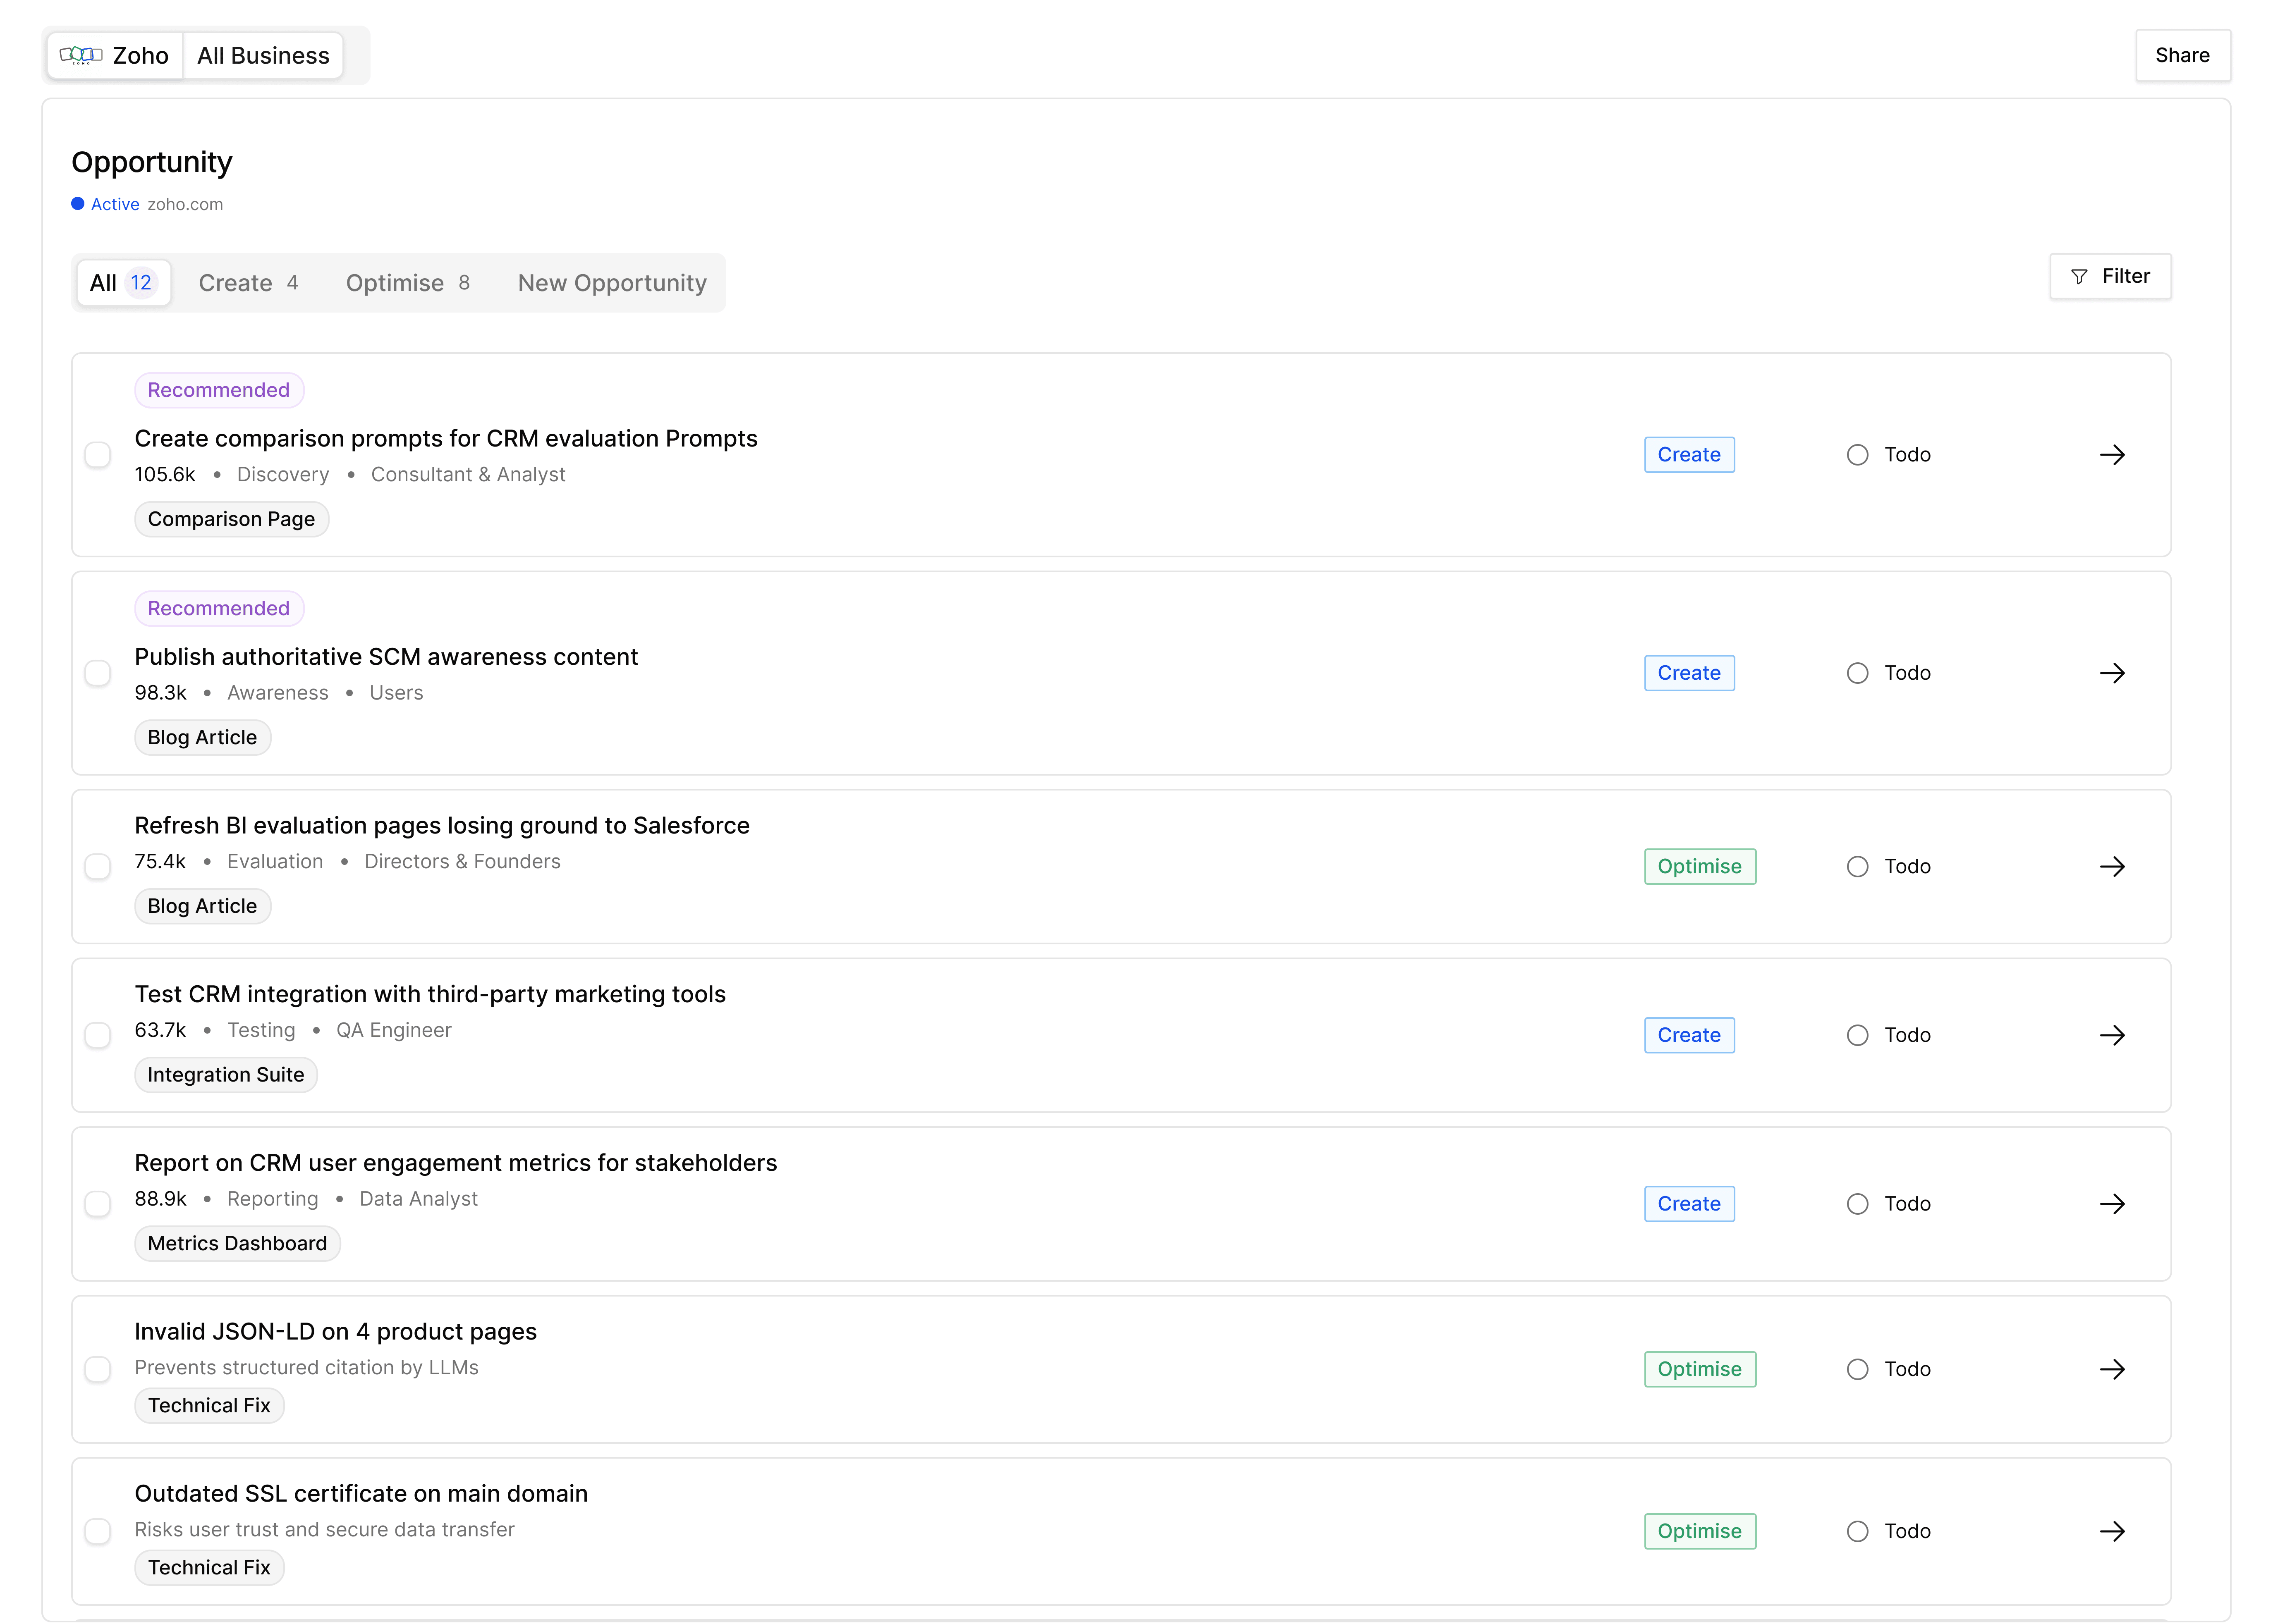The height and width of the screenshot is (1624, 2273).
Task: Mark Todo status circle for SCM awareness content
Action: [x=1858, y=673]
